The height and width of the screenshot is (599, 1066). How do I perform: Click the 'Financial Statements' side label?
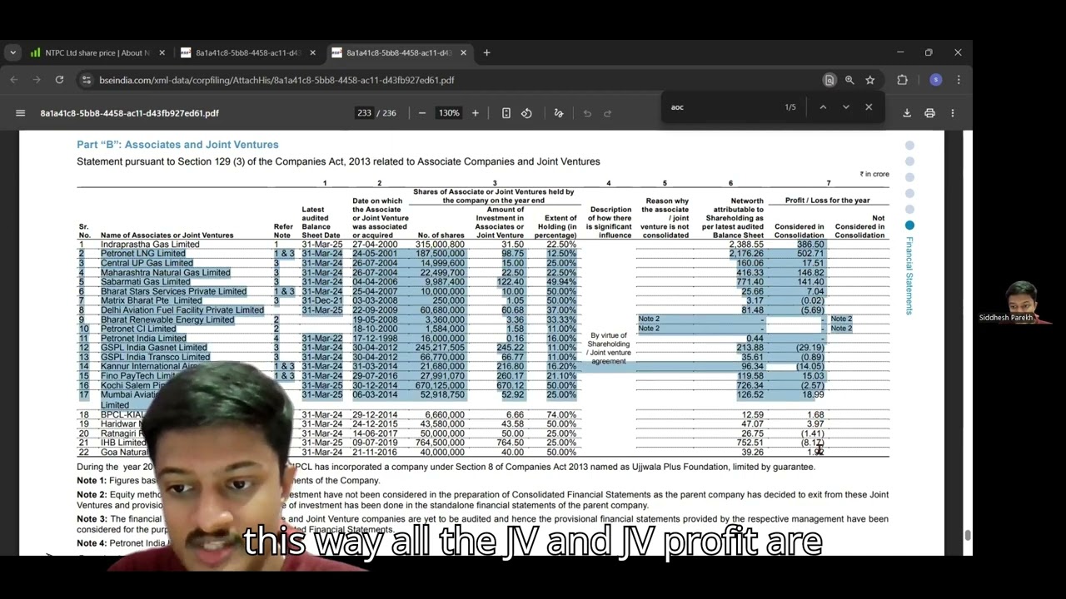pyautogui.click(x=909, y=275)
